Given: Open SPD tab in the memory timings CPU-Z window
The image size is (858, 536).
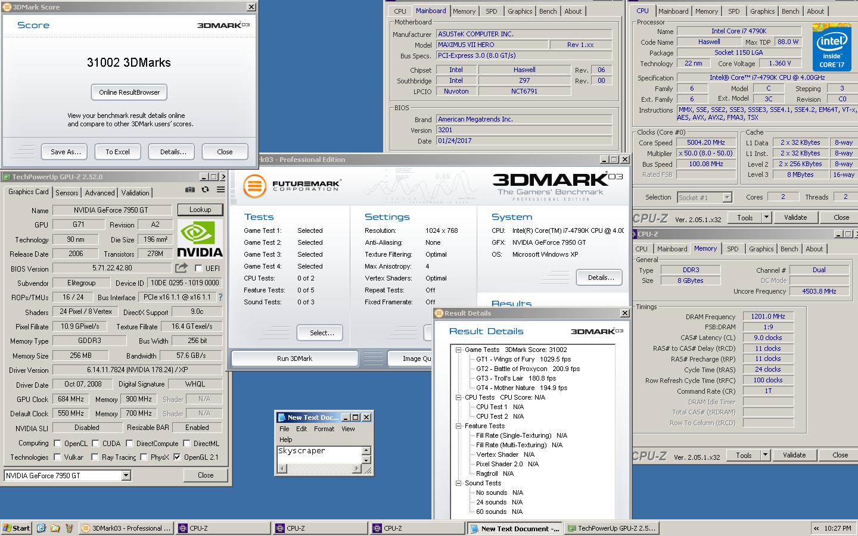Looking at the screenshot, I should [x=732, y=249].
